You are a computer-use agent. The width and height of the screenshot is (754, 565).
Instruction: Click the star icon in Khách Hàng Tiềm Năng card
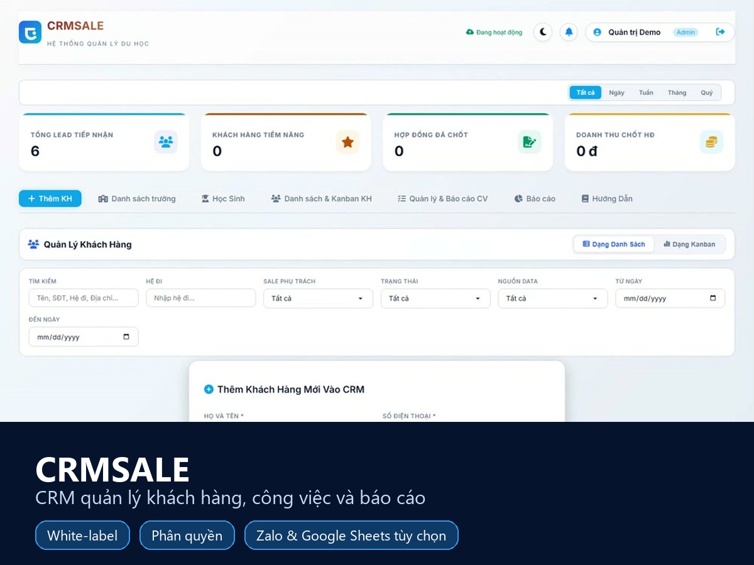click(347, 142)
